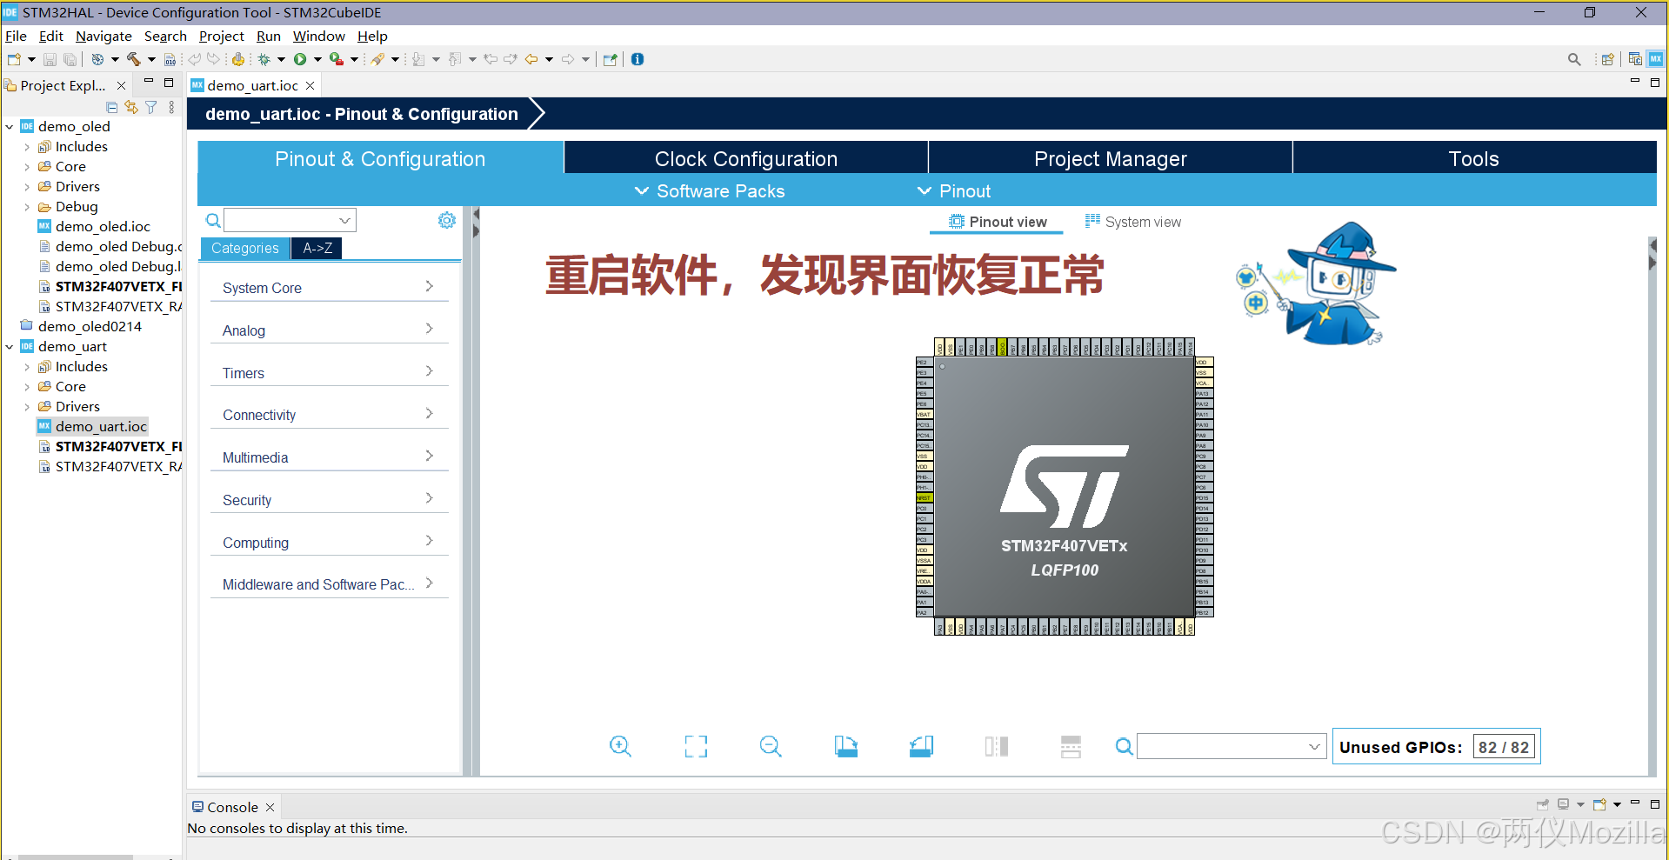Zoom out on the chip pinout

771,746
